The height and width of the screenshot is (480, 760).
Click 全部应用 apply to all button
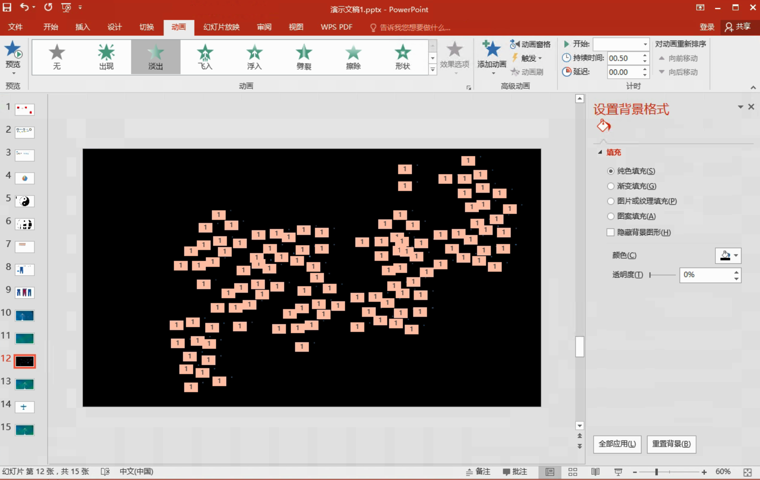click(x=617, y=444)
